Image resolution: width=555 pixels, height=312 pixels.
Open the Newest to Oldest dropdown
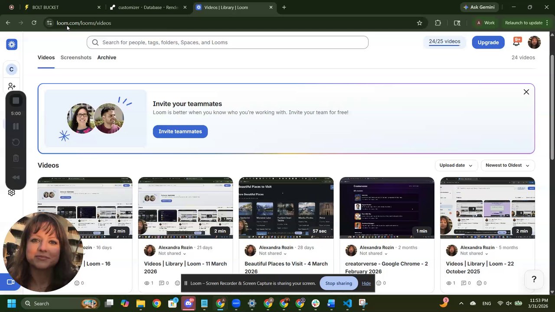(508, 165)
